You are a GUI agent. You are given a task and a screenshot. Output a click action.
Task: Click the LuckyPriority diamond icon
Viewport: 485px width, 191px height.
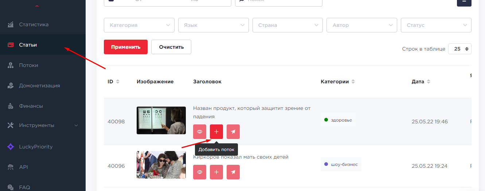[x=11, y=147]
